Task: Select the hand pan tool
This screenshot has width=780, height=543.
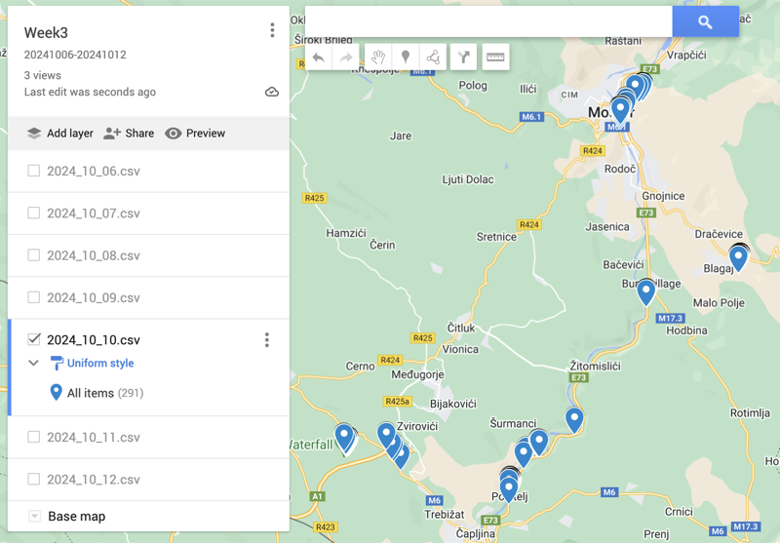Action: pyautogui.click(x=378, y=58)
